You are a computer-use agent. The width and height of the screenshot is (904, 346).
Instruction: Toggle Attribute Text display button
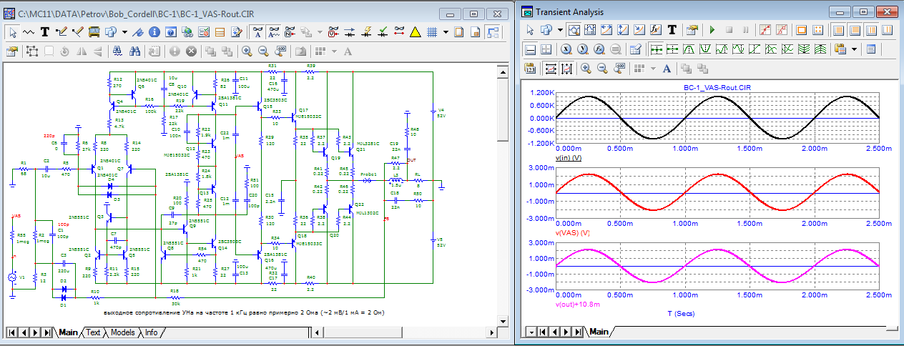(x=257, y=32)
